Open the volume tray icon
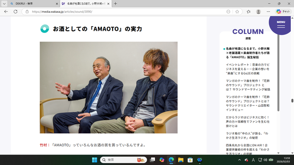Screen dimensions: 294x165 (x=266, y=160)
